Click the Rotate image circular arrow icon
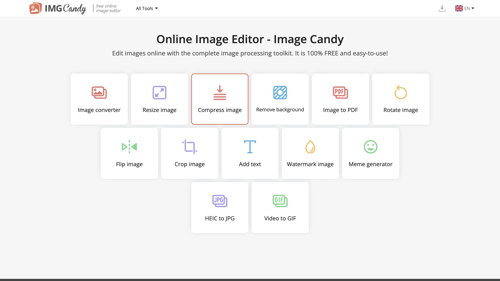The height and width of the screenshot is (281, 500). coord(401,92)
